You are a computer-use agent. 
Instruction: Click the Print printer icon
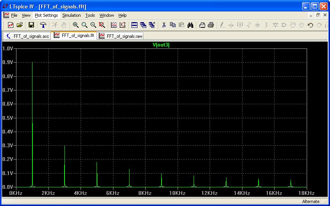click(211, 25)
